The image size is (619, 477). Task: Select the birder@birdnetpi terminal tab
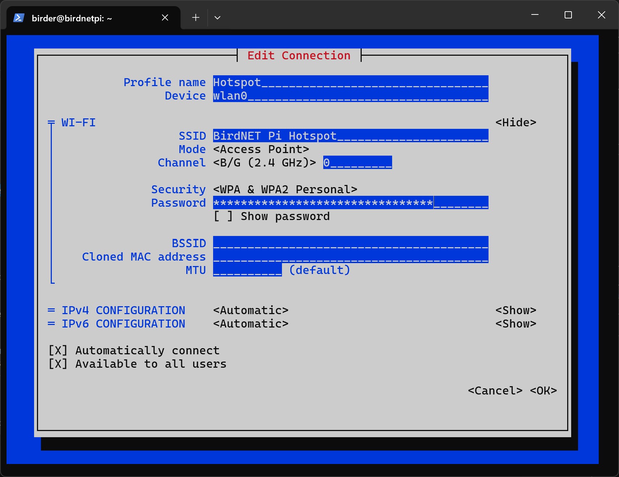click(72, 18)
